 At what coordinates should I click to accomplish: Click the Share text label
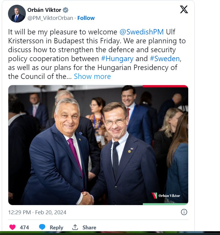[89, 228]
